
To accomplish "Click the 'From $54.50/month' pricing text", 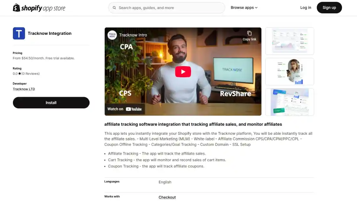I will [x=44, y=58].
